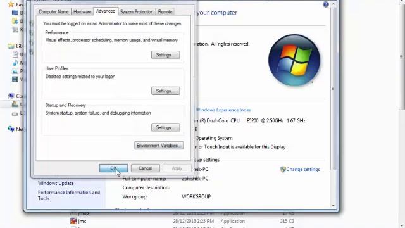The height and width of the screenshot is (228, 405).
Task: Click the System window scroll-up arrow
Action: click(x=333, y=4)
